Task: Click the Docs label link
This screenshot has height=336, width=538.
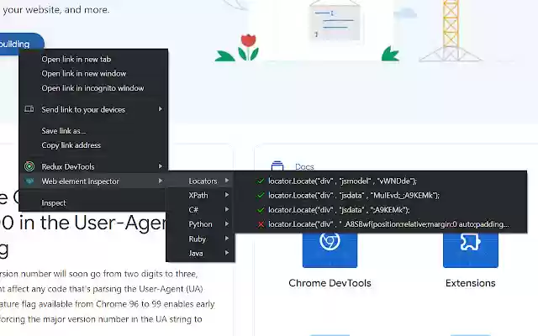Action: [x=304, y=167]
